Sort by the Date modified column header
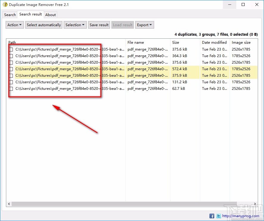This screenshot has width=264, height=221. pos(214,42)
